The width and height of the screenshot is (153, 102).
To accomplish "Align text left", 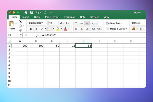I will pos(76,29).
